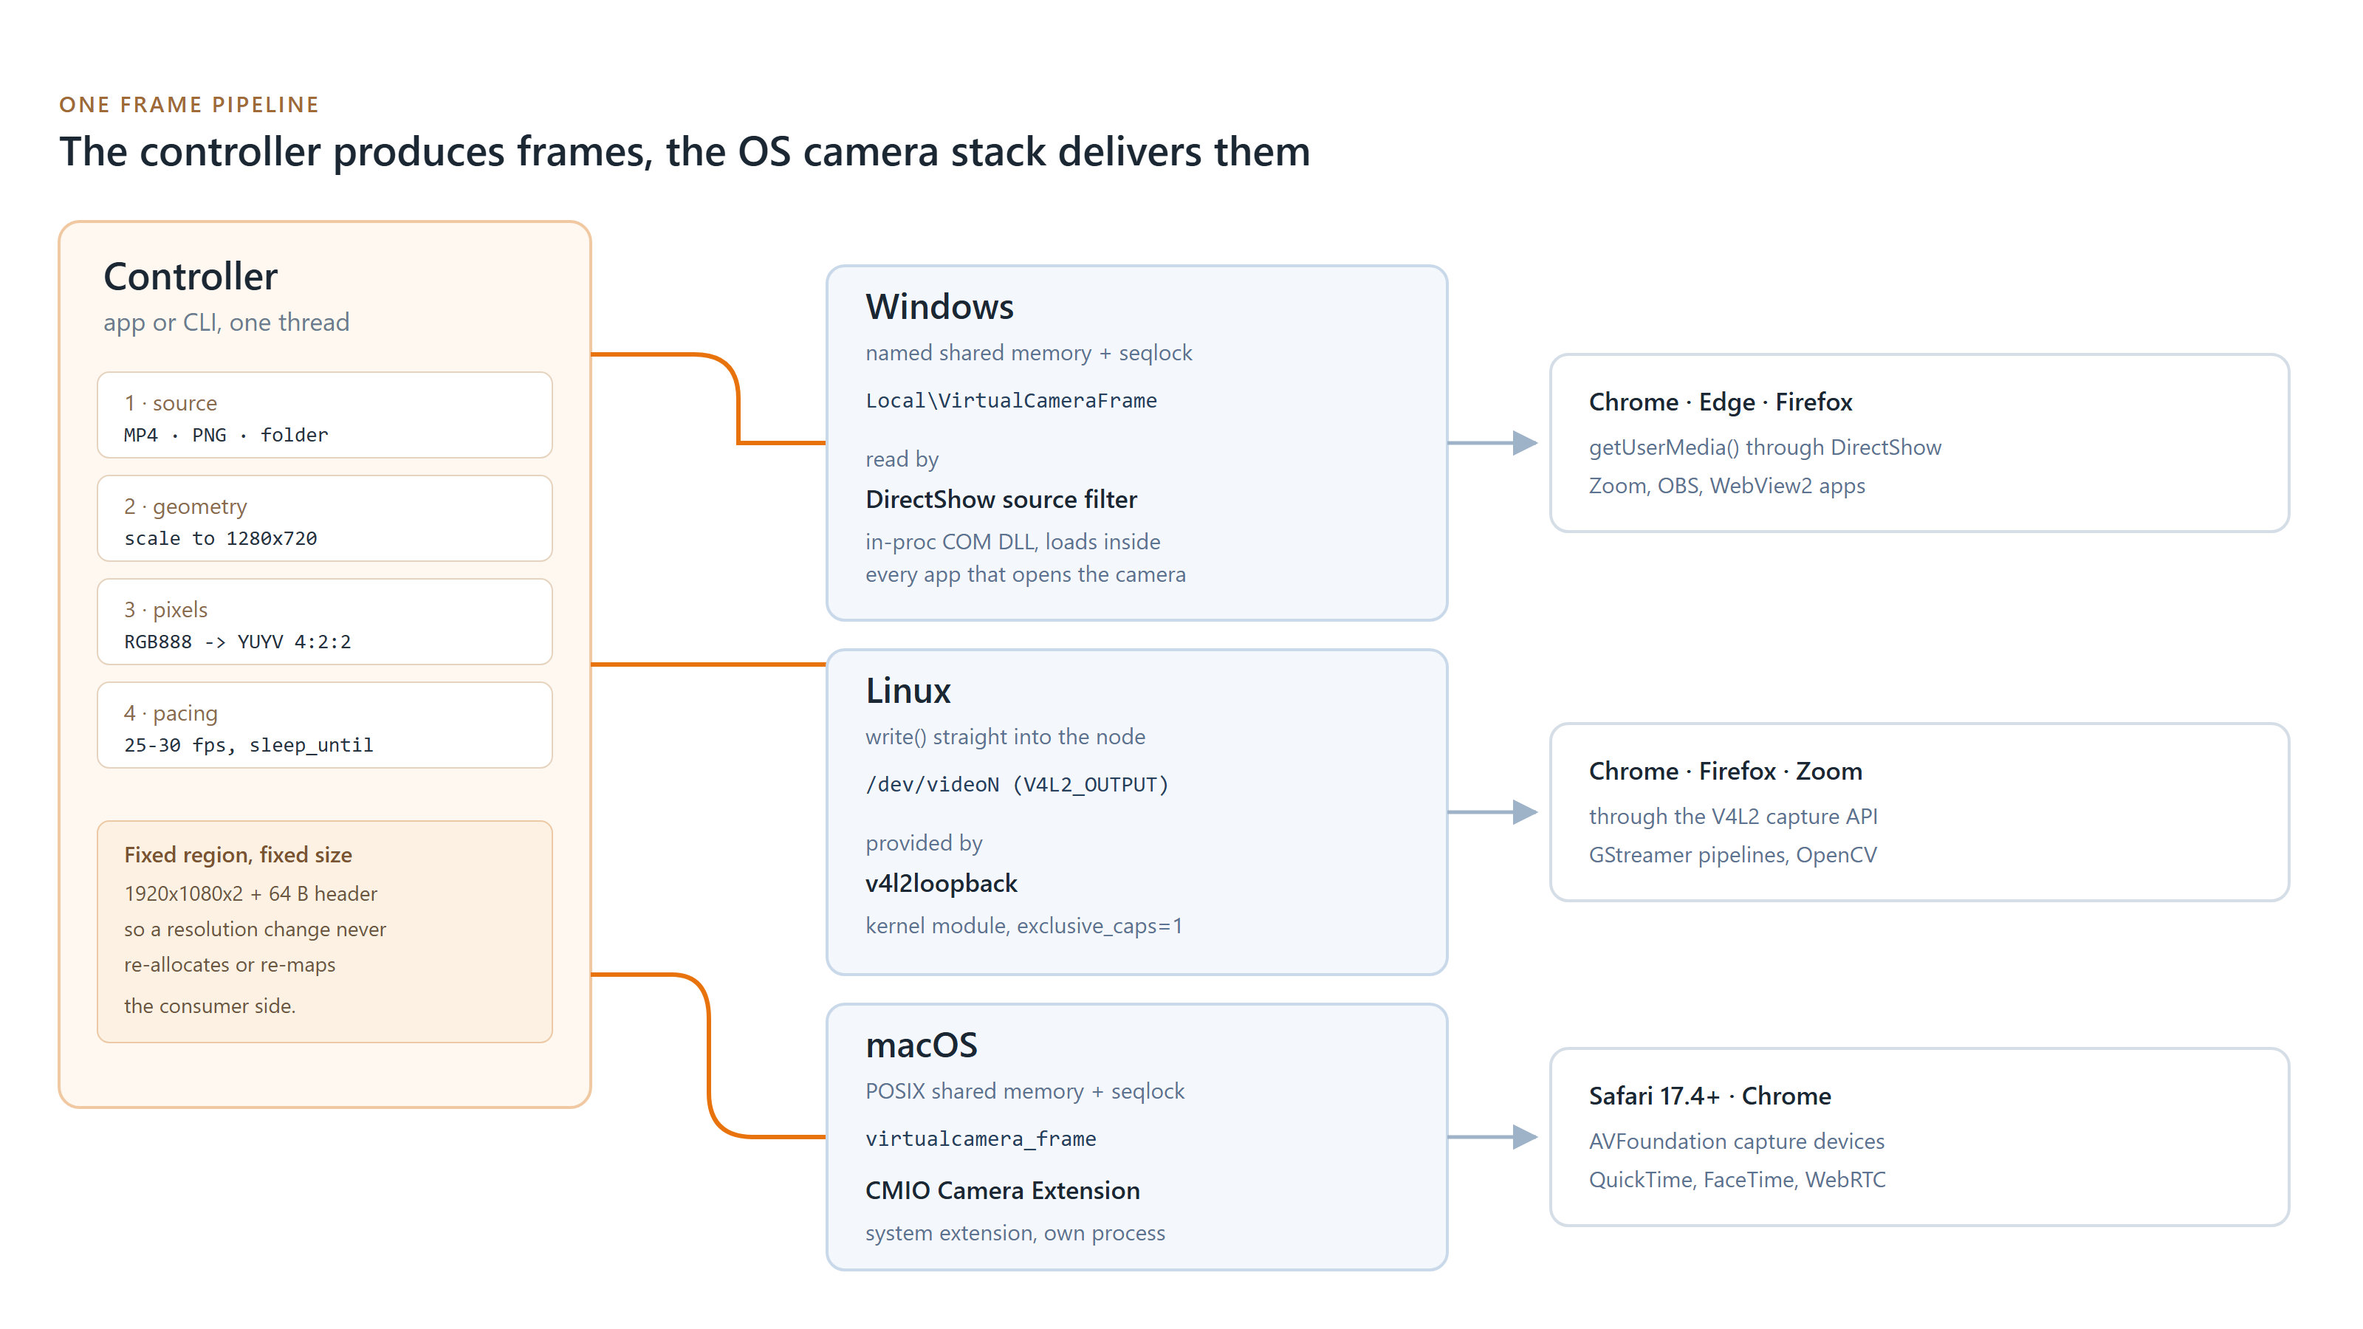Viewport: 2363px width, 1329px height.
Task: Click the 'Windows' card heading
Action: [x=939, y=307]
